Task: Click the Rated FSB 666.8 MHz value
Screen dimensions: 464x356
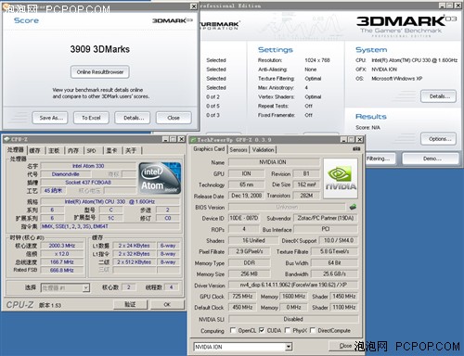Action: [62, 270]
